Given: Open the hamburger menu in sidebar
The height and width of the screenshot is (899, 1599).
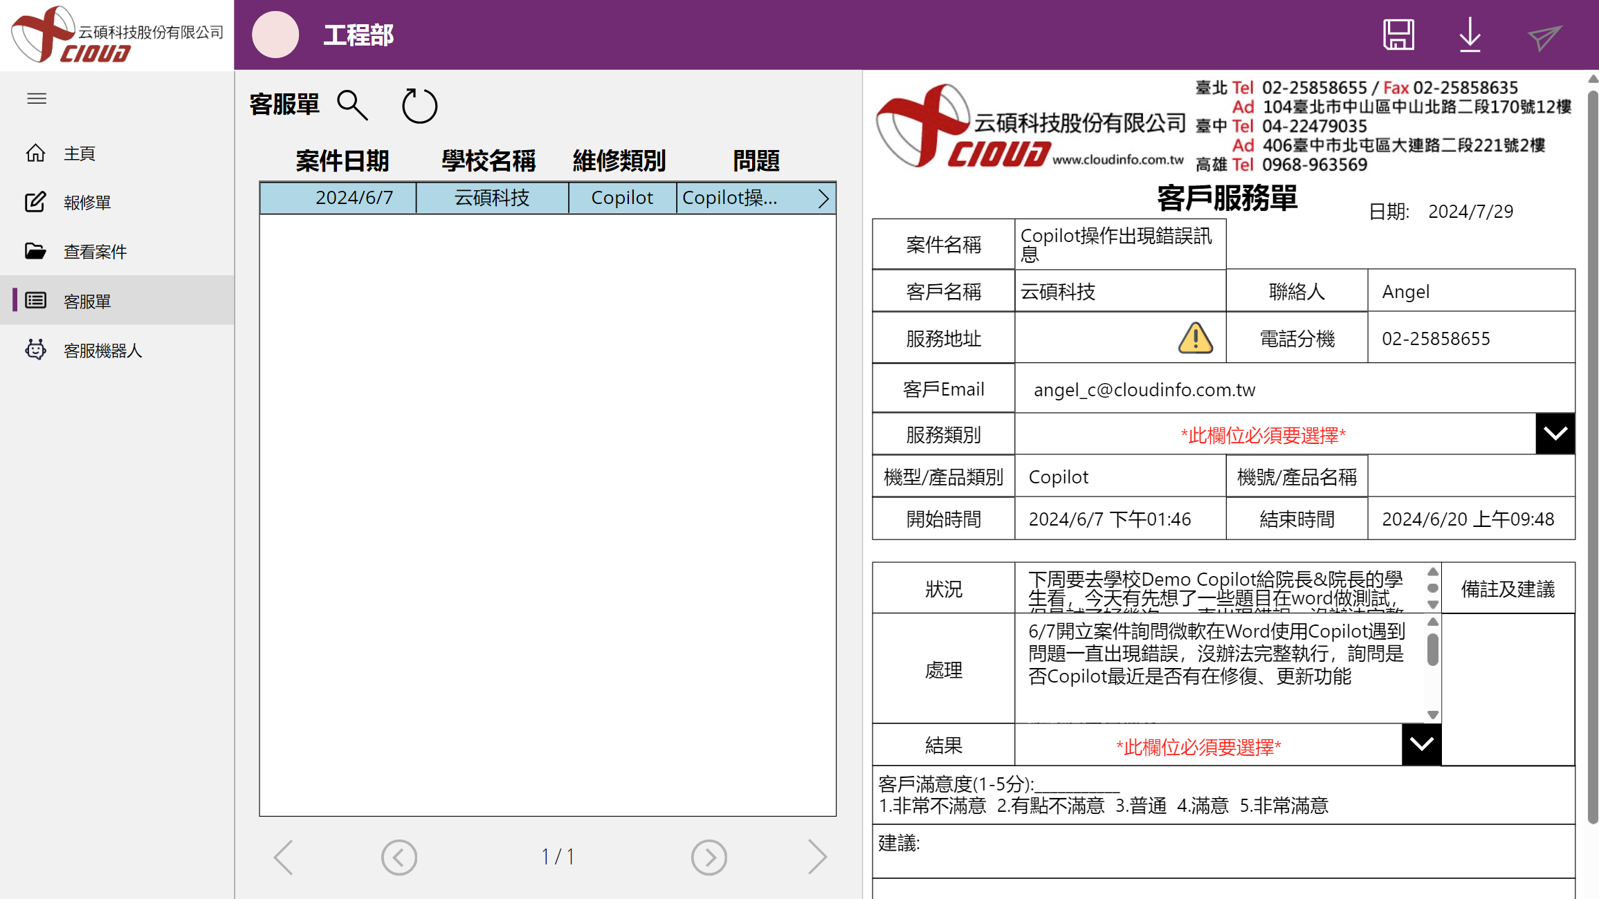Looking at the screenshot, I should point(37,98).
